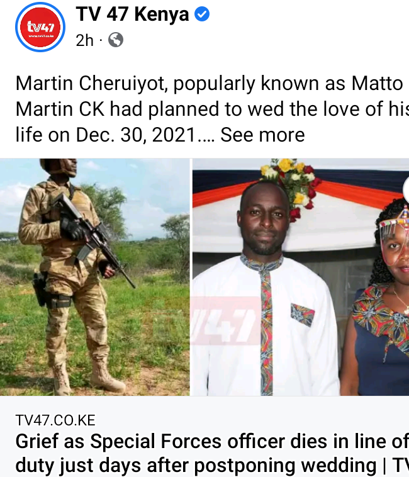Click the duty just days headline line
The width and height of the screenshot is (409, 477).
click(x=212, y=465)
